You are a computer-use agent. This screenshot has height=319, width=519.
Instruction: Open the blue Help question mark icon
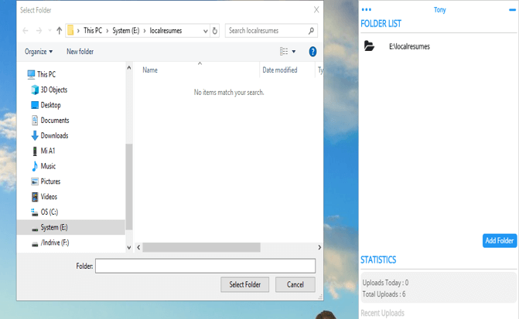coord(312,52)
